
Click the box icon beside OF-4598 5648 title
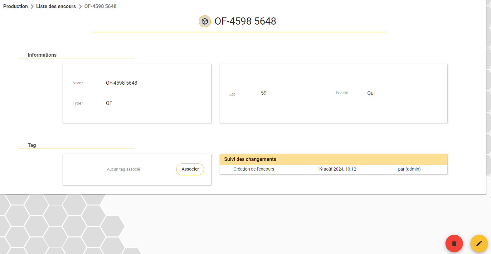(x=205, y=21)
